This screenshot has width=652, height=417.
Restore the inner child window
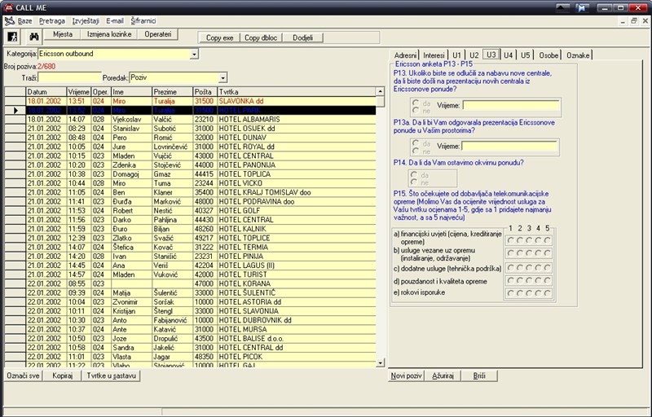coord(634,21)
